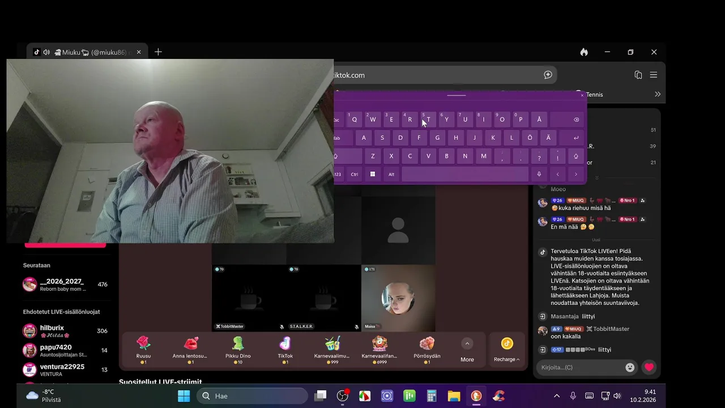Expand the bookmarks overflow chevron
The height and width of the screenshot is (408, 725).
[658, 94]
